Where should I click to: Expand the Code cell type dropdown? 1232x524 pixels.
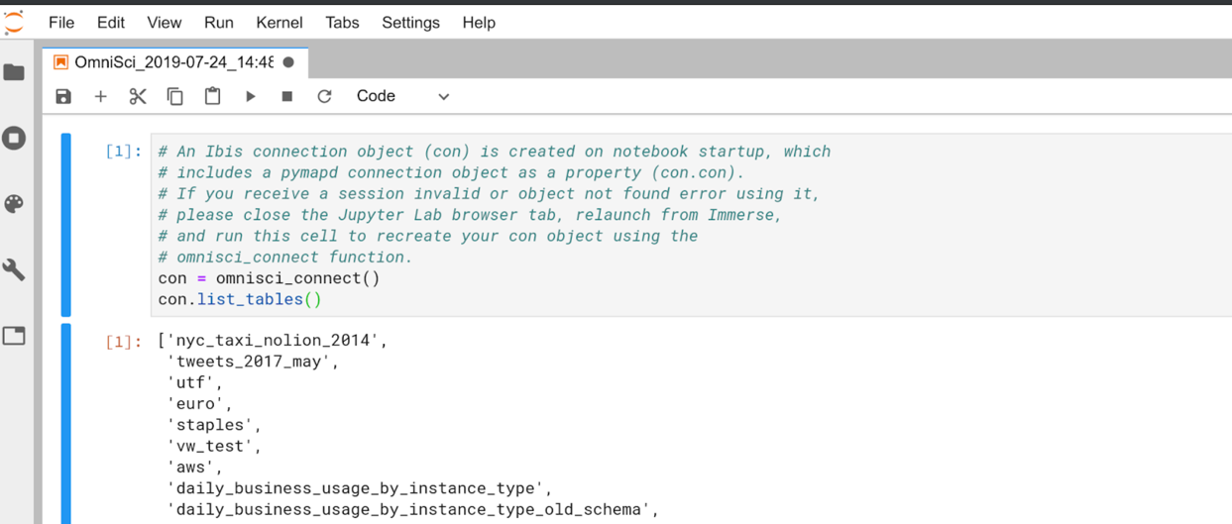click(x=402, y=96)
